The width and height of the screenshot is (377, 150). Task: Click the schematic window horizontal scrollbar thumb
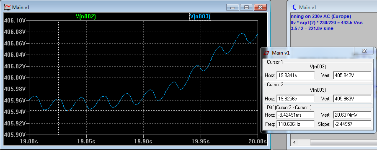coord(343,142)
